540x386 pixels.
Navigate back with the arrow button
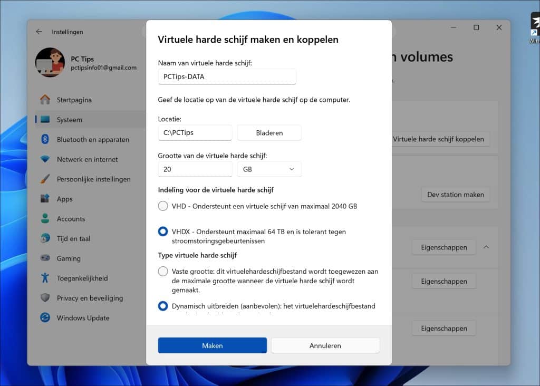(38, 32)
